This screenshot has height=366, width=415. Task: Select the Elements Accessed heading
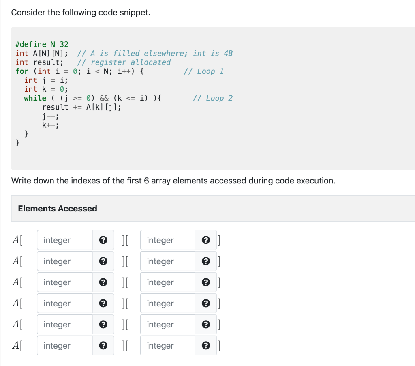(x=57, y=208)
